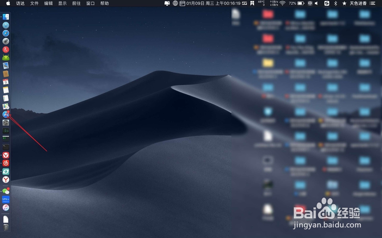Open Maps app in the Dock
The width and height of the screenshot is (382, 238).
tap(6, 106)
